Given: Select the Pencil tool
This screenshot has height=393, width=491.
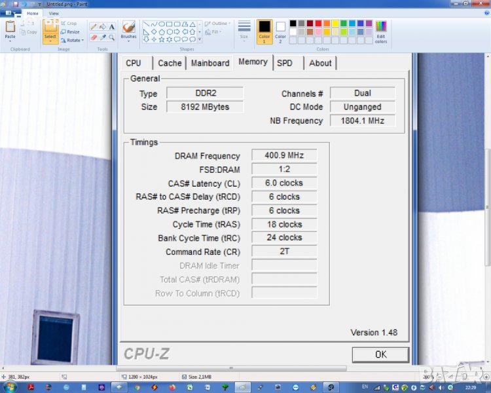Looking at the screenshot, I should 93,27.
